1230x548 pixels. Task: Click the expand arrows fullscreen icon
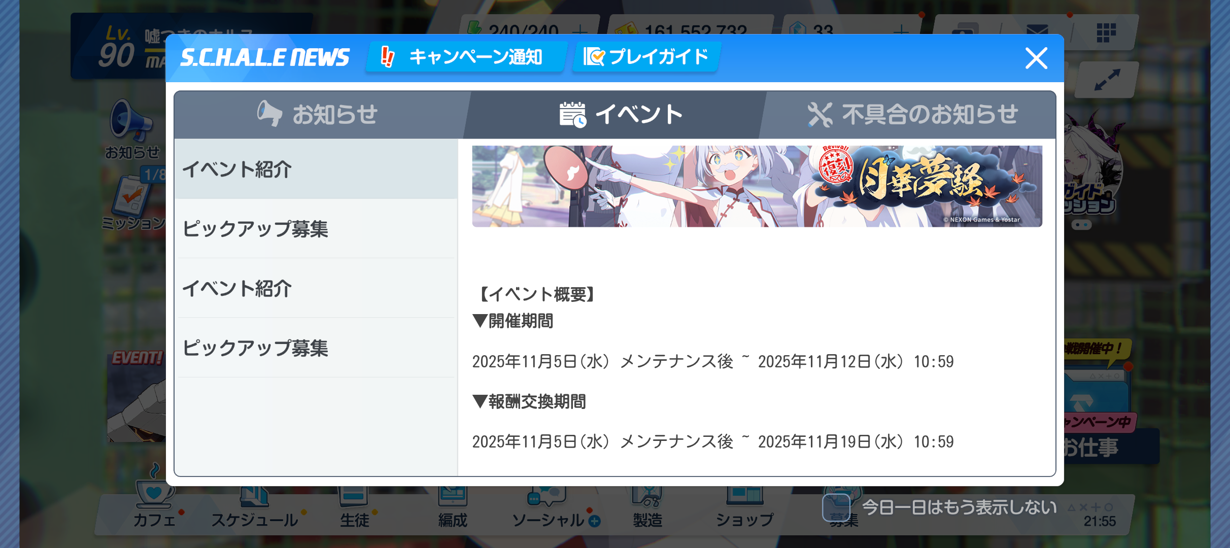(x=1107, y=80)
